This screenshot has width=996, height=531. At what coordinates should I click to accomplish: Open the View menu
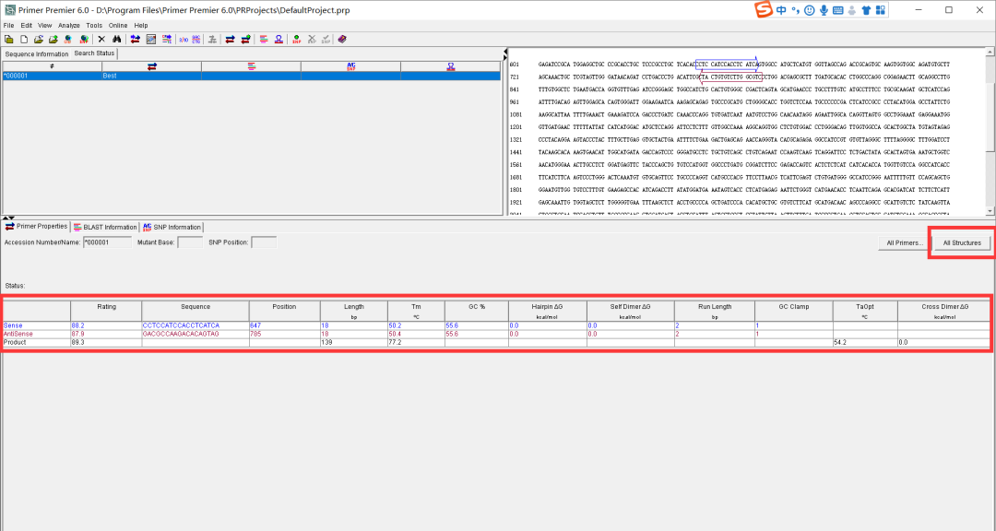pyautogui.click(x=44, y=26)
